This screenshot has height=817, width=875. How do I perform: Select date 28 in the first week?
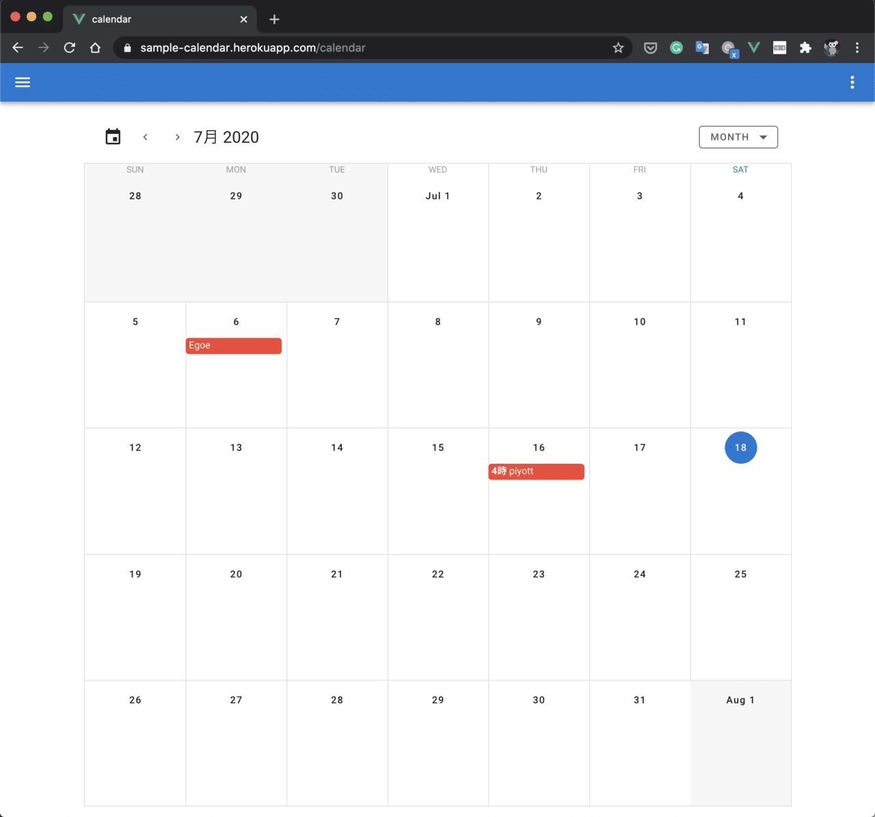[135, 196]
